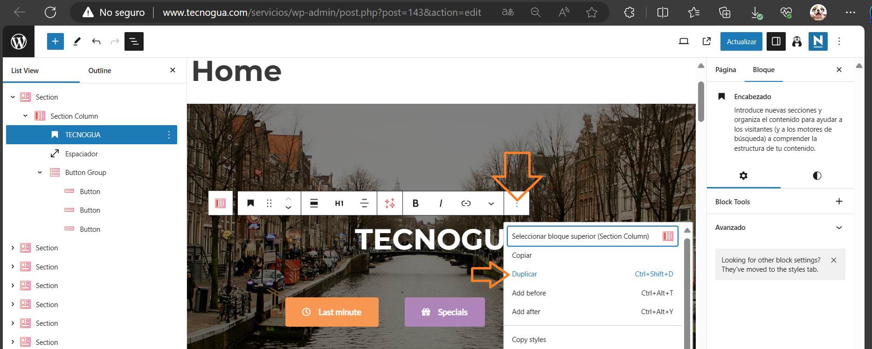Open the half-circle styles sub-tab

(x=817, y=176)
